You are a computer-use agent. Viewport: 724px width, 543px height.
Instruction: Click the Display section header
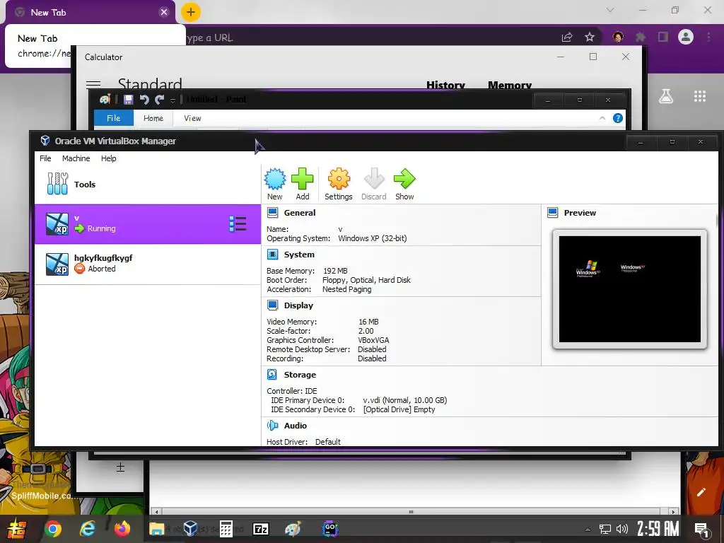coord(298,305)
